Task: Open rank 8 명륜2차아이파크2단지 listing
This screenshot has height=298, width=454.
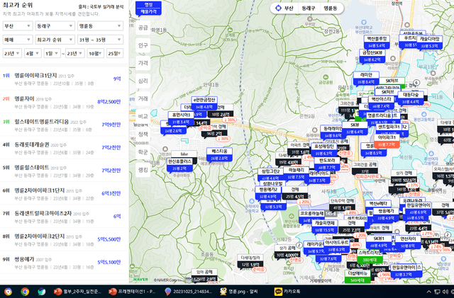Action: [x=64, y=239]
